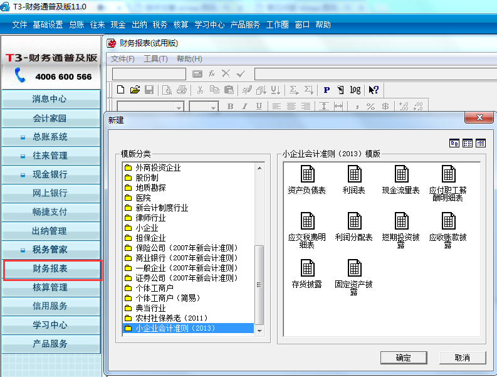Click the formula bar input field
Image resolution: width=497 pixels, height=377 pixels.
click(x=375, y=74)
